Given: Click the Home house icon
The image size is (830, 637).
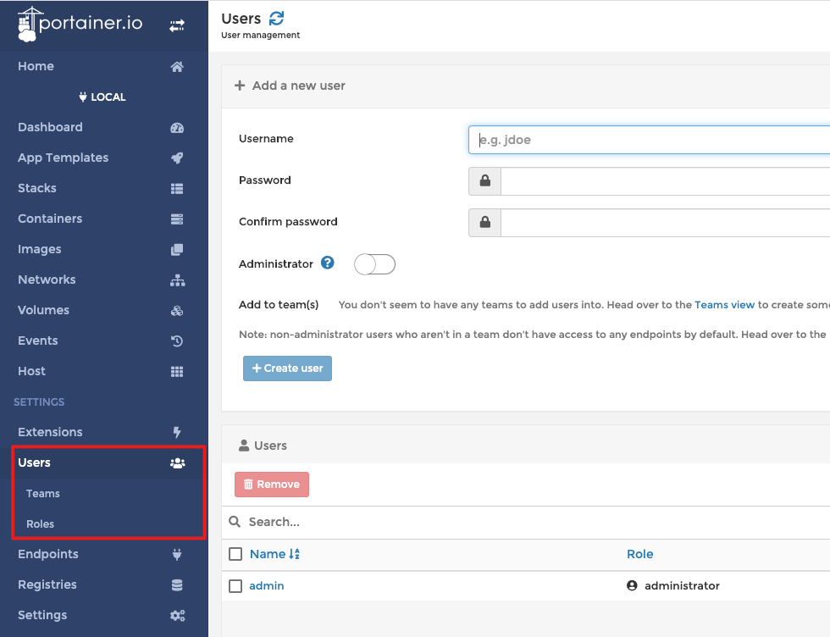Looking at the screenshot, I should tap(177, 67).
